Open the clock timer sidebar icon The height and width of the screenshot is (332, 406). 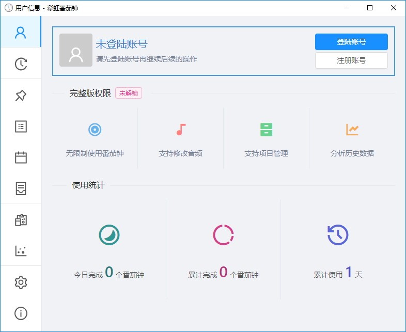tap(21, 64)
